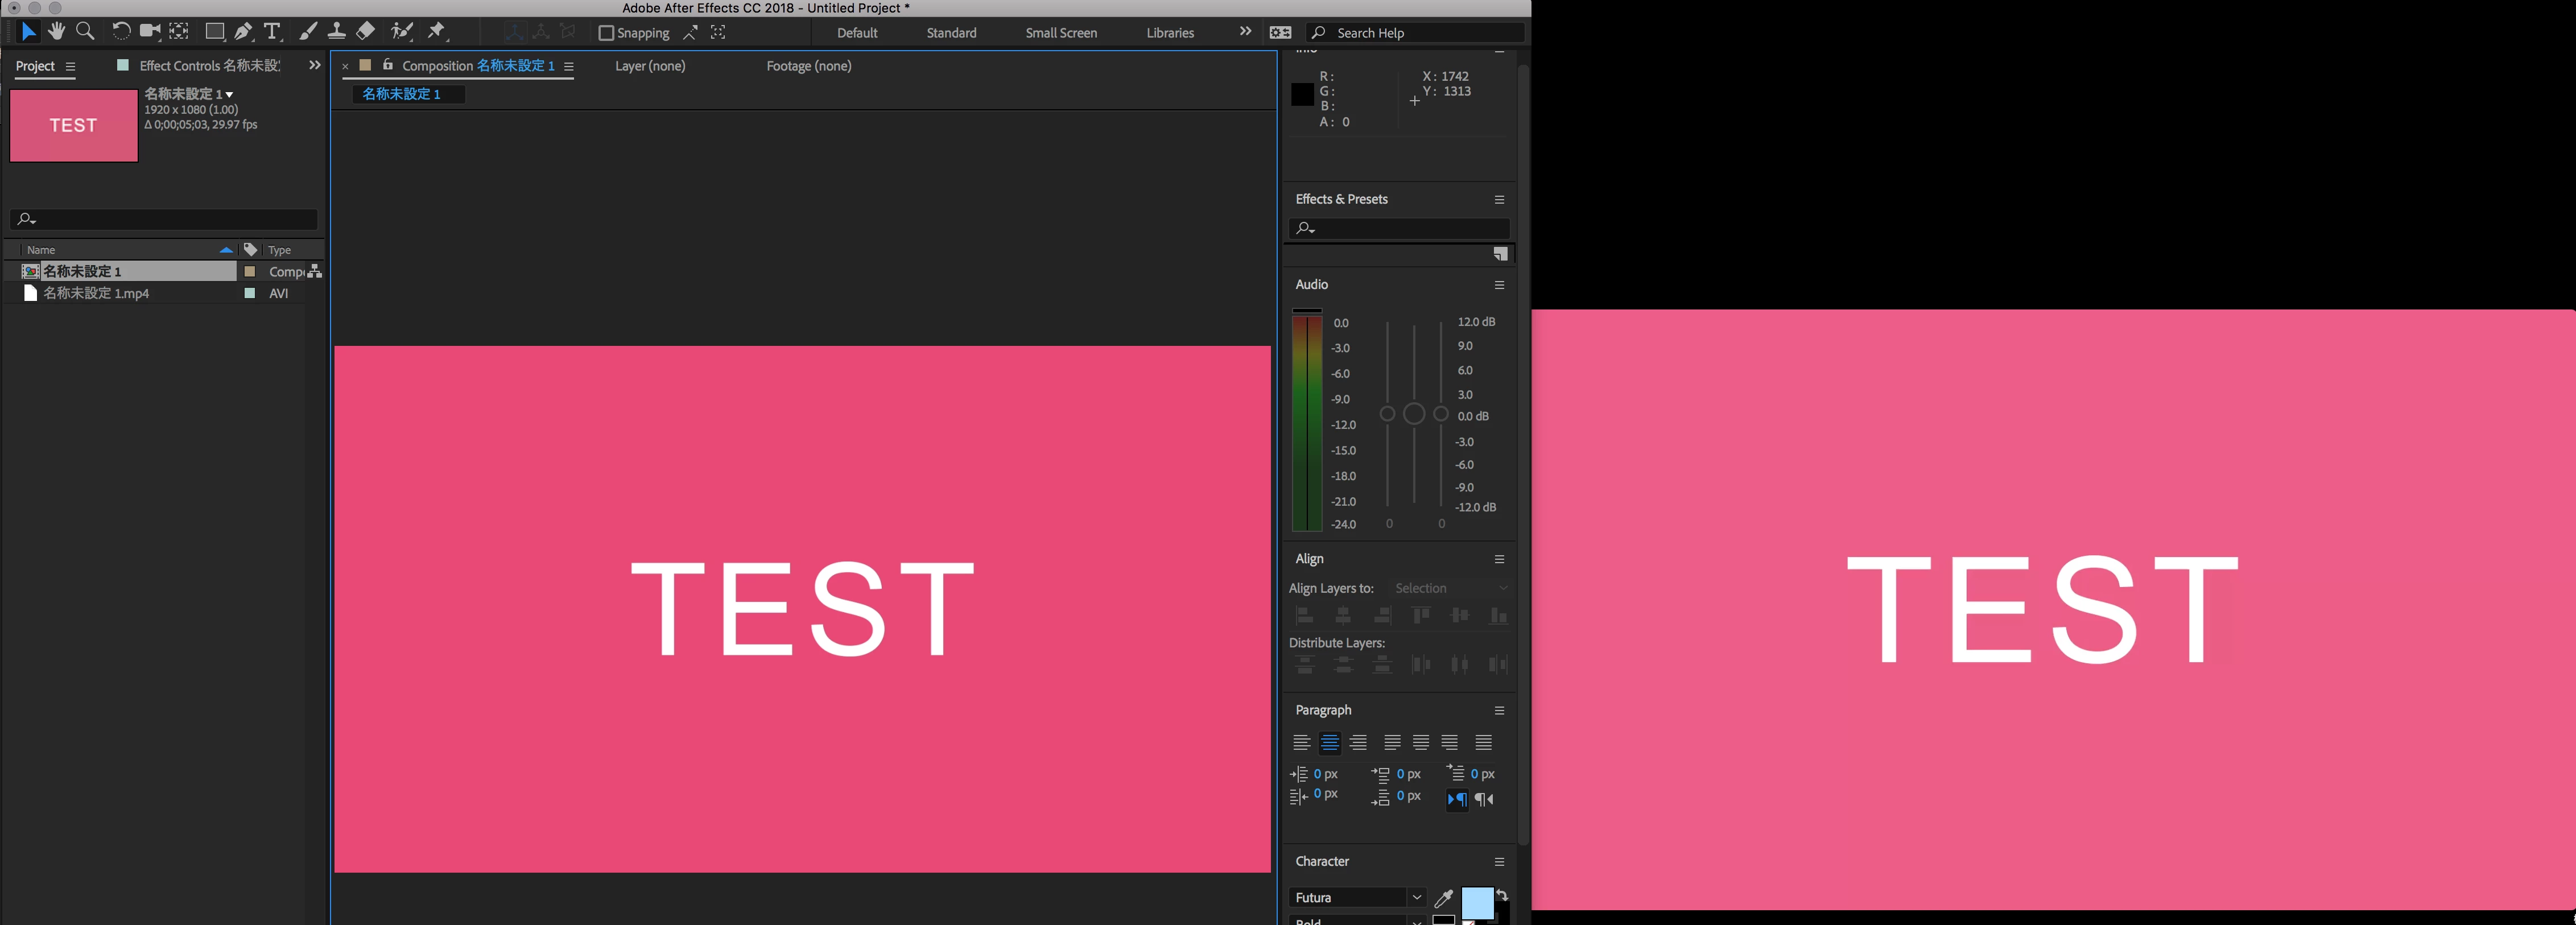Select the Rotation tool
The image size is (2576, 925).
(121, 32)
